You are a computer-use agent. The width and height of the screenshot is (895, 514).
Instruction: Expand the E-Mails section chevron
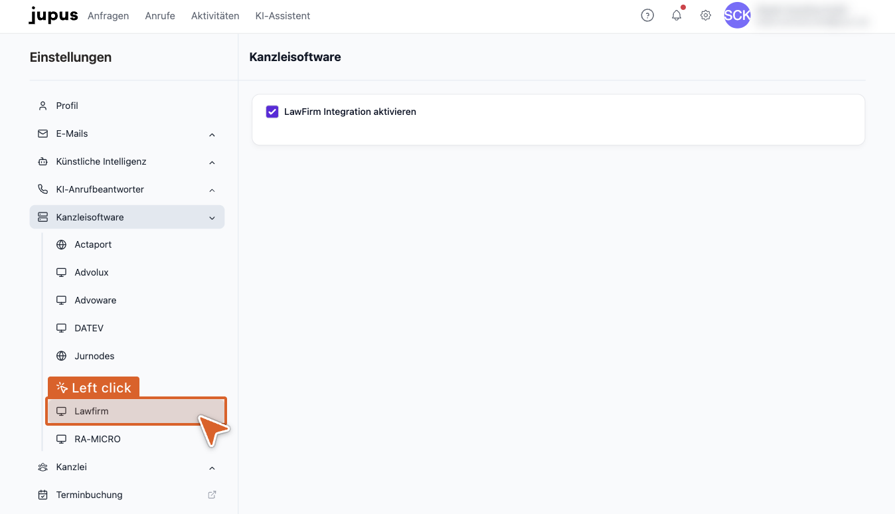[x=212, y=135]
